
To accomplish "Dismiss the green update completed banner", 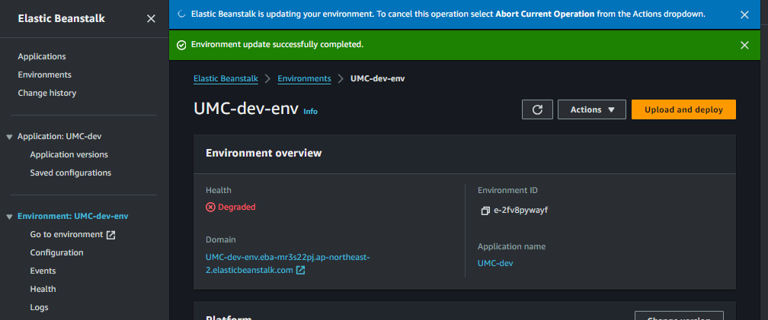I will pyautogui.click(x=744, y=45).
